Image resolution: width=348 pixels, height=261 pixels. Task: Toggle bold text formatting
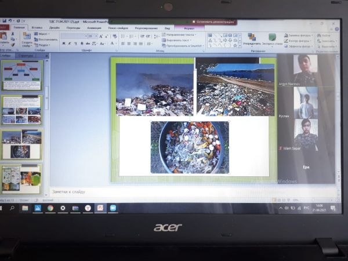tap(63, 43)
